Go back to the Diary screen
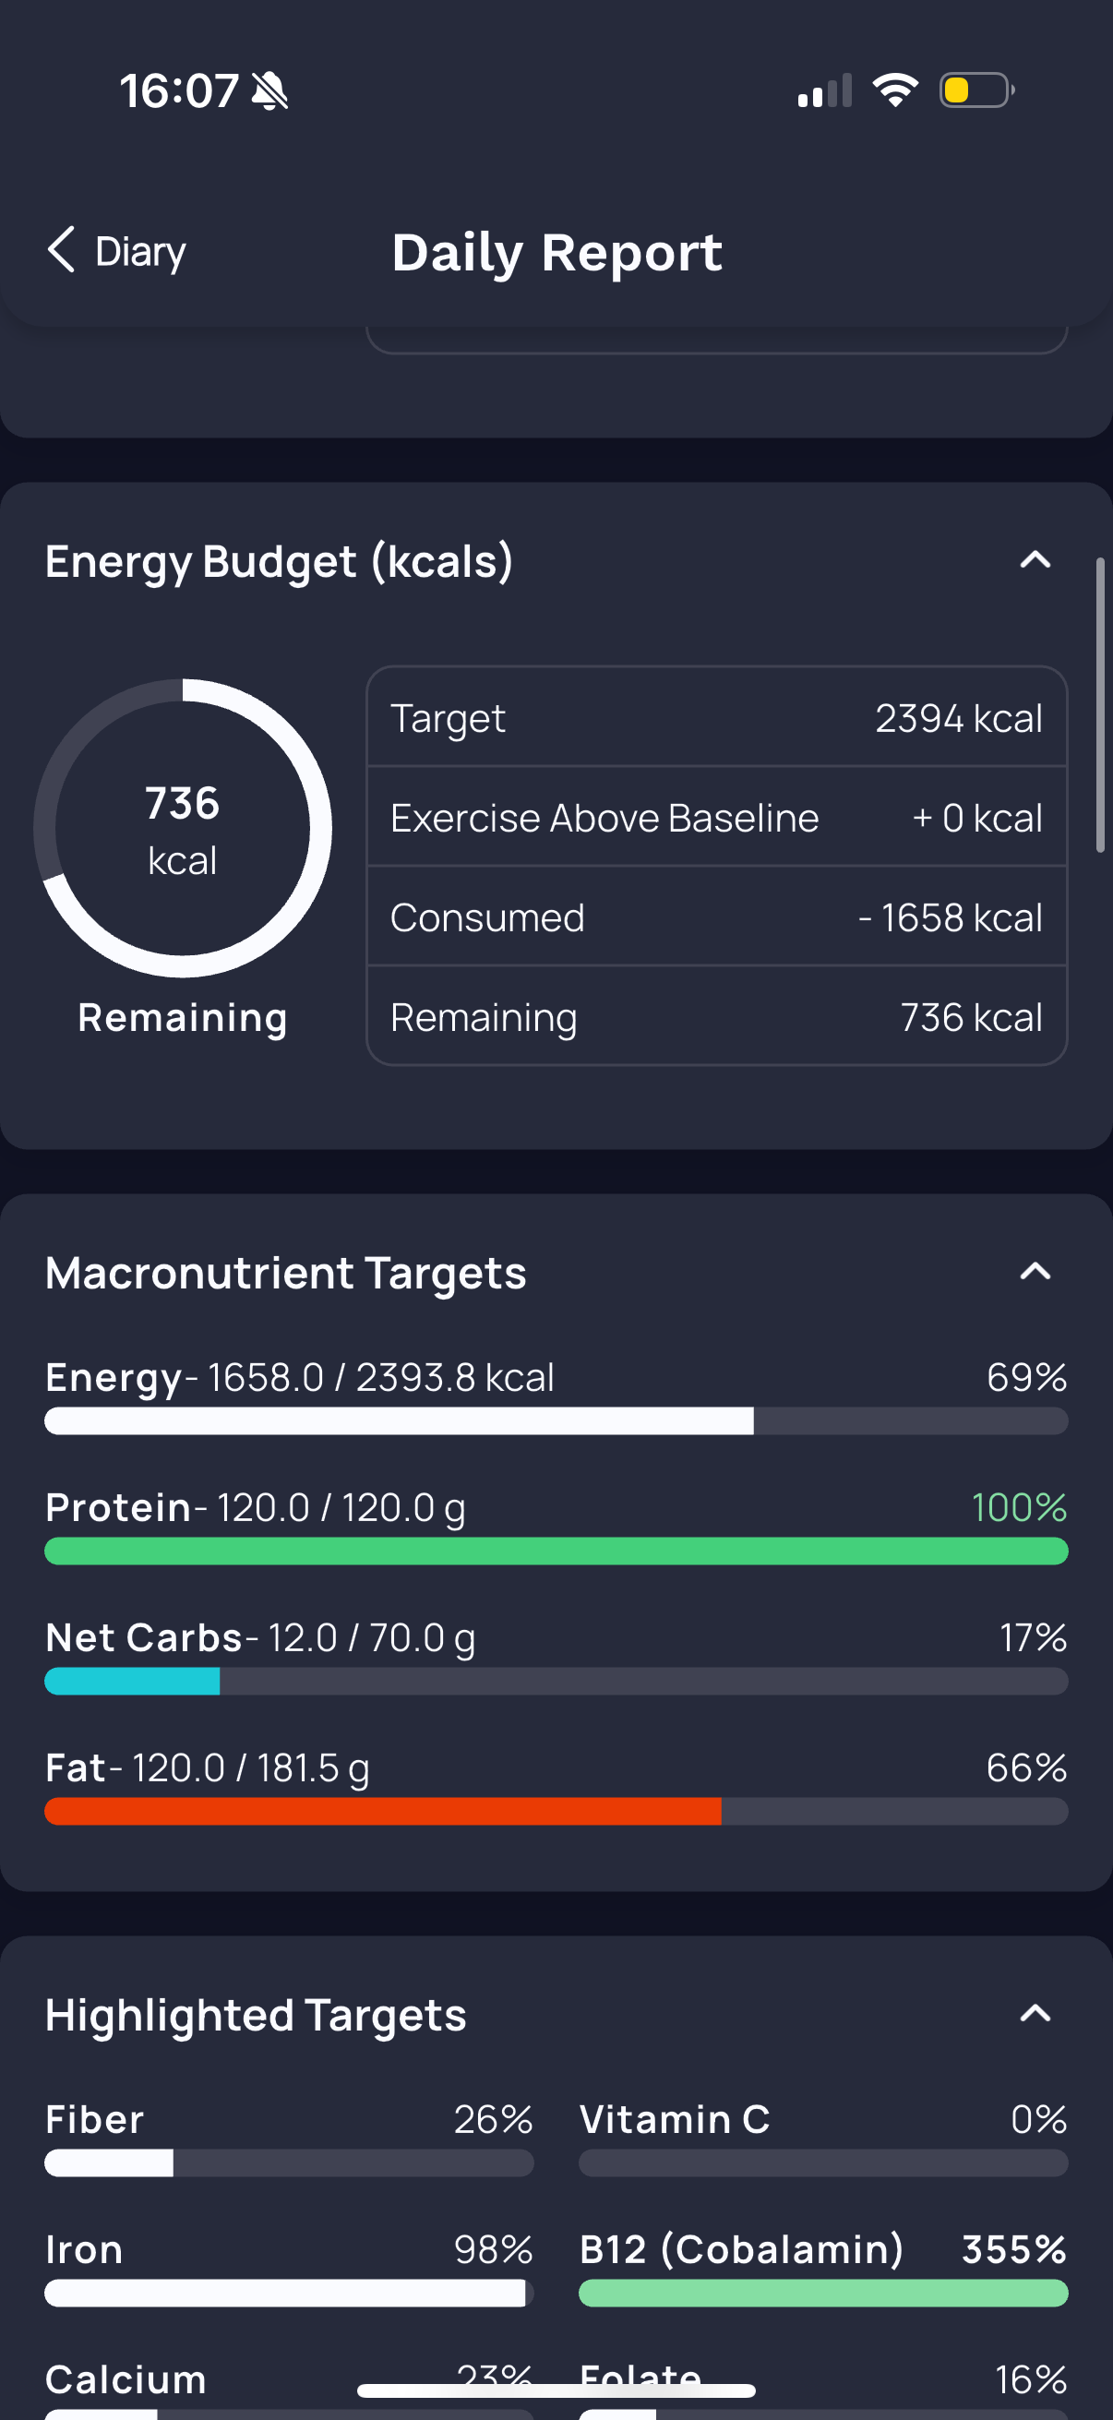Screen dimensions: 1113x2420 (116, 251)
